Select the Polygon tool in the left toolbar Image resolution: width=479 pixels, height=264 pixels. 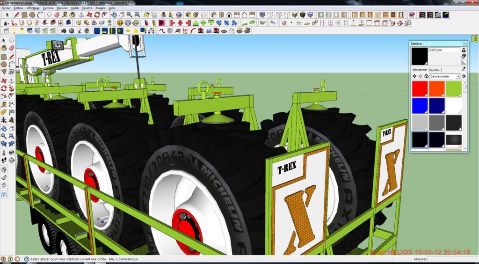(4, 72)
